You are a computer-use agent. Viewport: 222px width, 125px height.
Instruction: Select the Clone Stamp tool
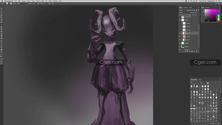click(x=2, y=27)
